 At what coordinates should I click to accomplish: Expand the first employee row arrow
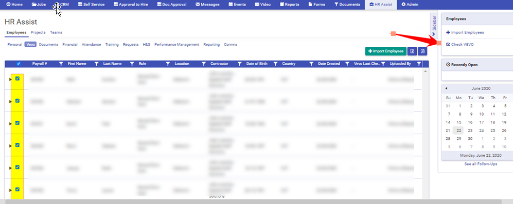10,79
